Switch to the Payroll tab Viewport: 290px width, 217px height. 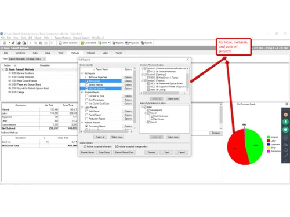click(x=119, y=53)
